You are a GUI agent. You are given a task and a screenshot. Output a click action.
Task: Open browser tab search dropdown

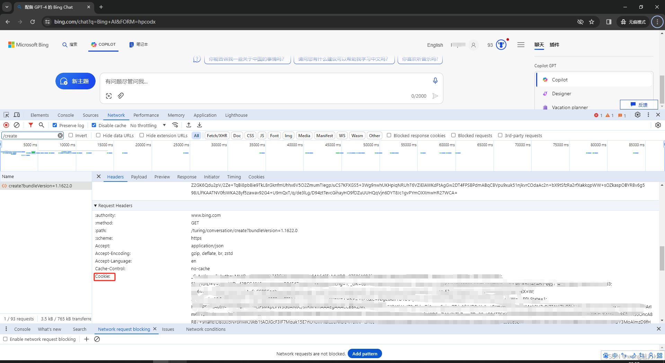tap(7, 7)
